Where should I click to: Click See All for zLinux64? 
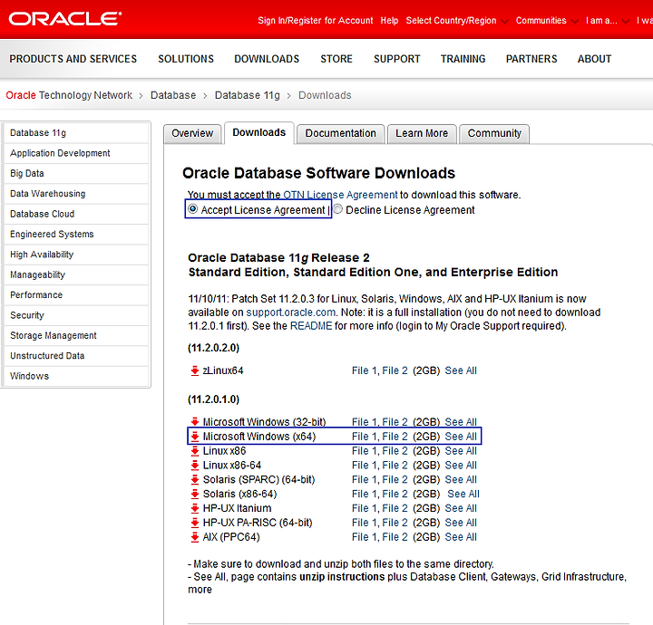click(461, 370)
